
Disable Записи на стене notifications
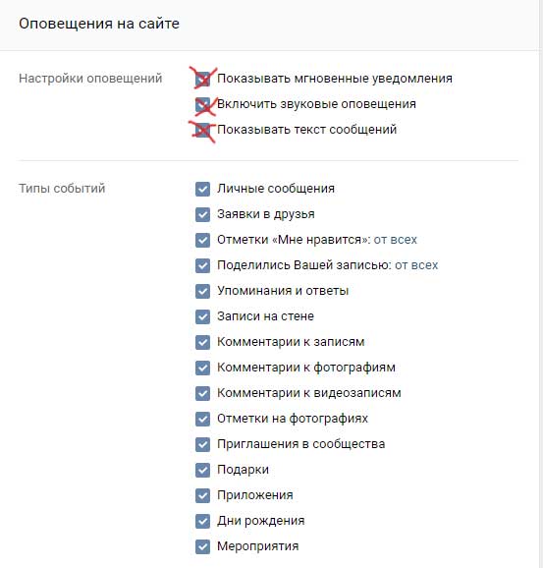pyautogui.click(x=202, y=316)
